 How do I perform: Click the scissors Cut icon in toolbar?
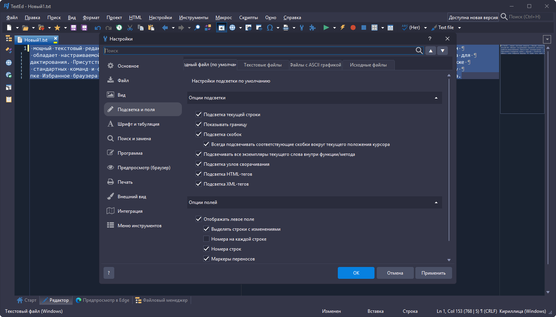tap(130, 27)
